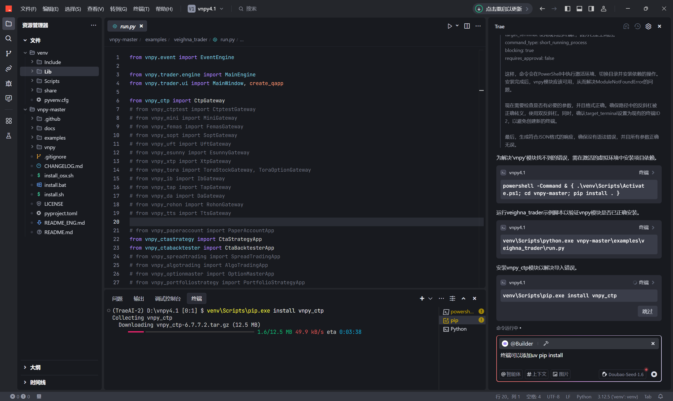
Task: Open Trae panel settings gear
Action: (x=648, y=27)
